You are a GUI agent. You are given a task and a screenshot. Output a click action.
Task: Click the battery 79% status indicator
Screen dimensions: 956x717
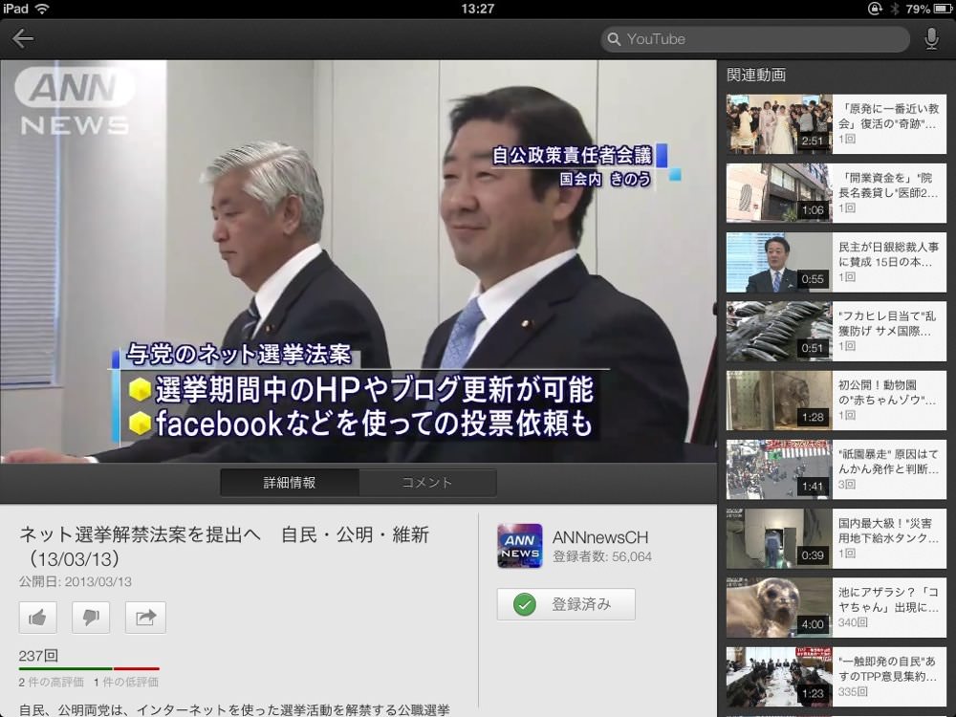(x=927, y=9)
